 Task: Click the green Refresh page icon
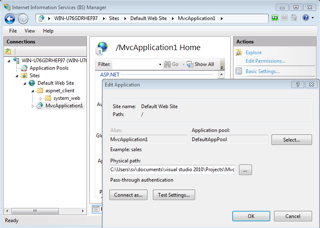tap(275, 18)
